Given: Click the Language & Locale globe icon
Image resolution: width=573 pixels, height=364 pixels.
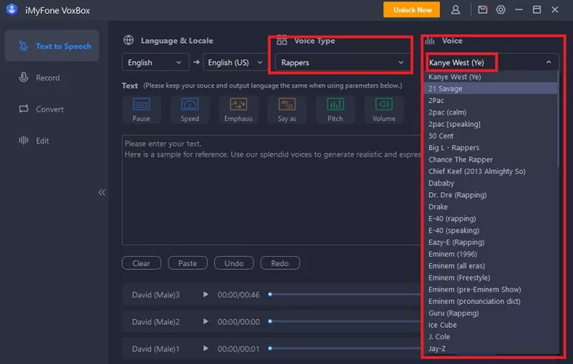Looking at the screenshot, I should (129, 40).
